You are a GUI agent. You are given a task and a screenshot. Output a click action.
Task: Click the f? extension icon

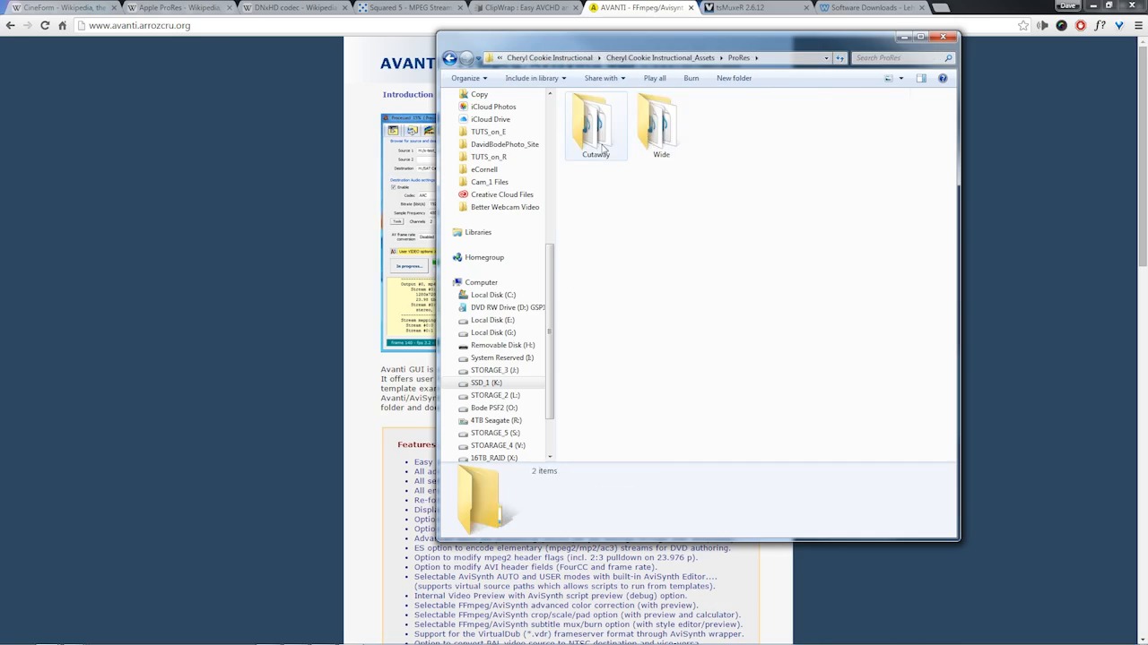point(1100,25)
